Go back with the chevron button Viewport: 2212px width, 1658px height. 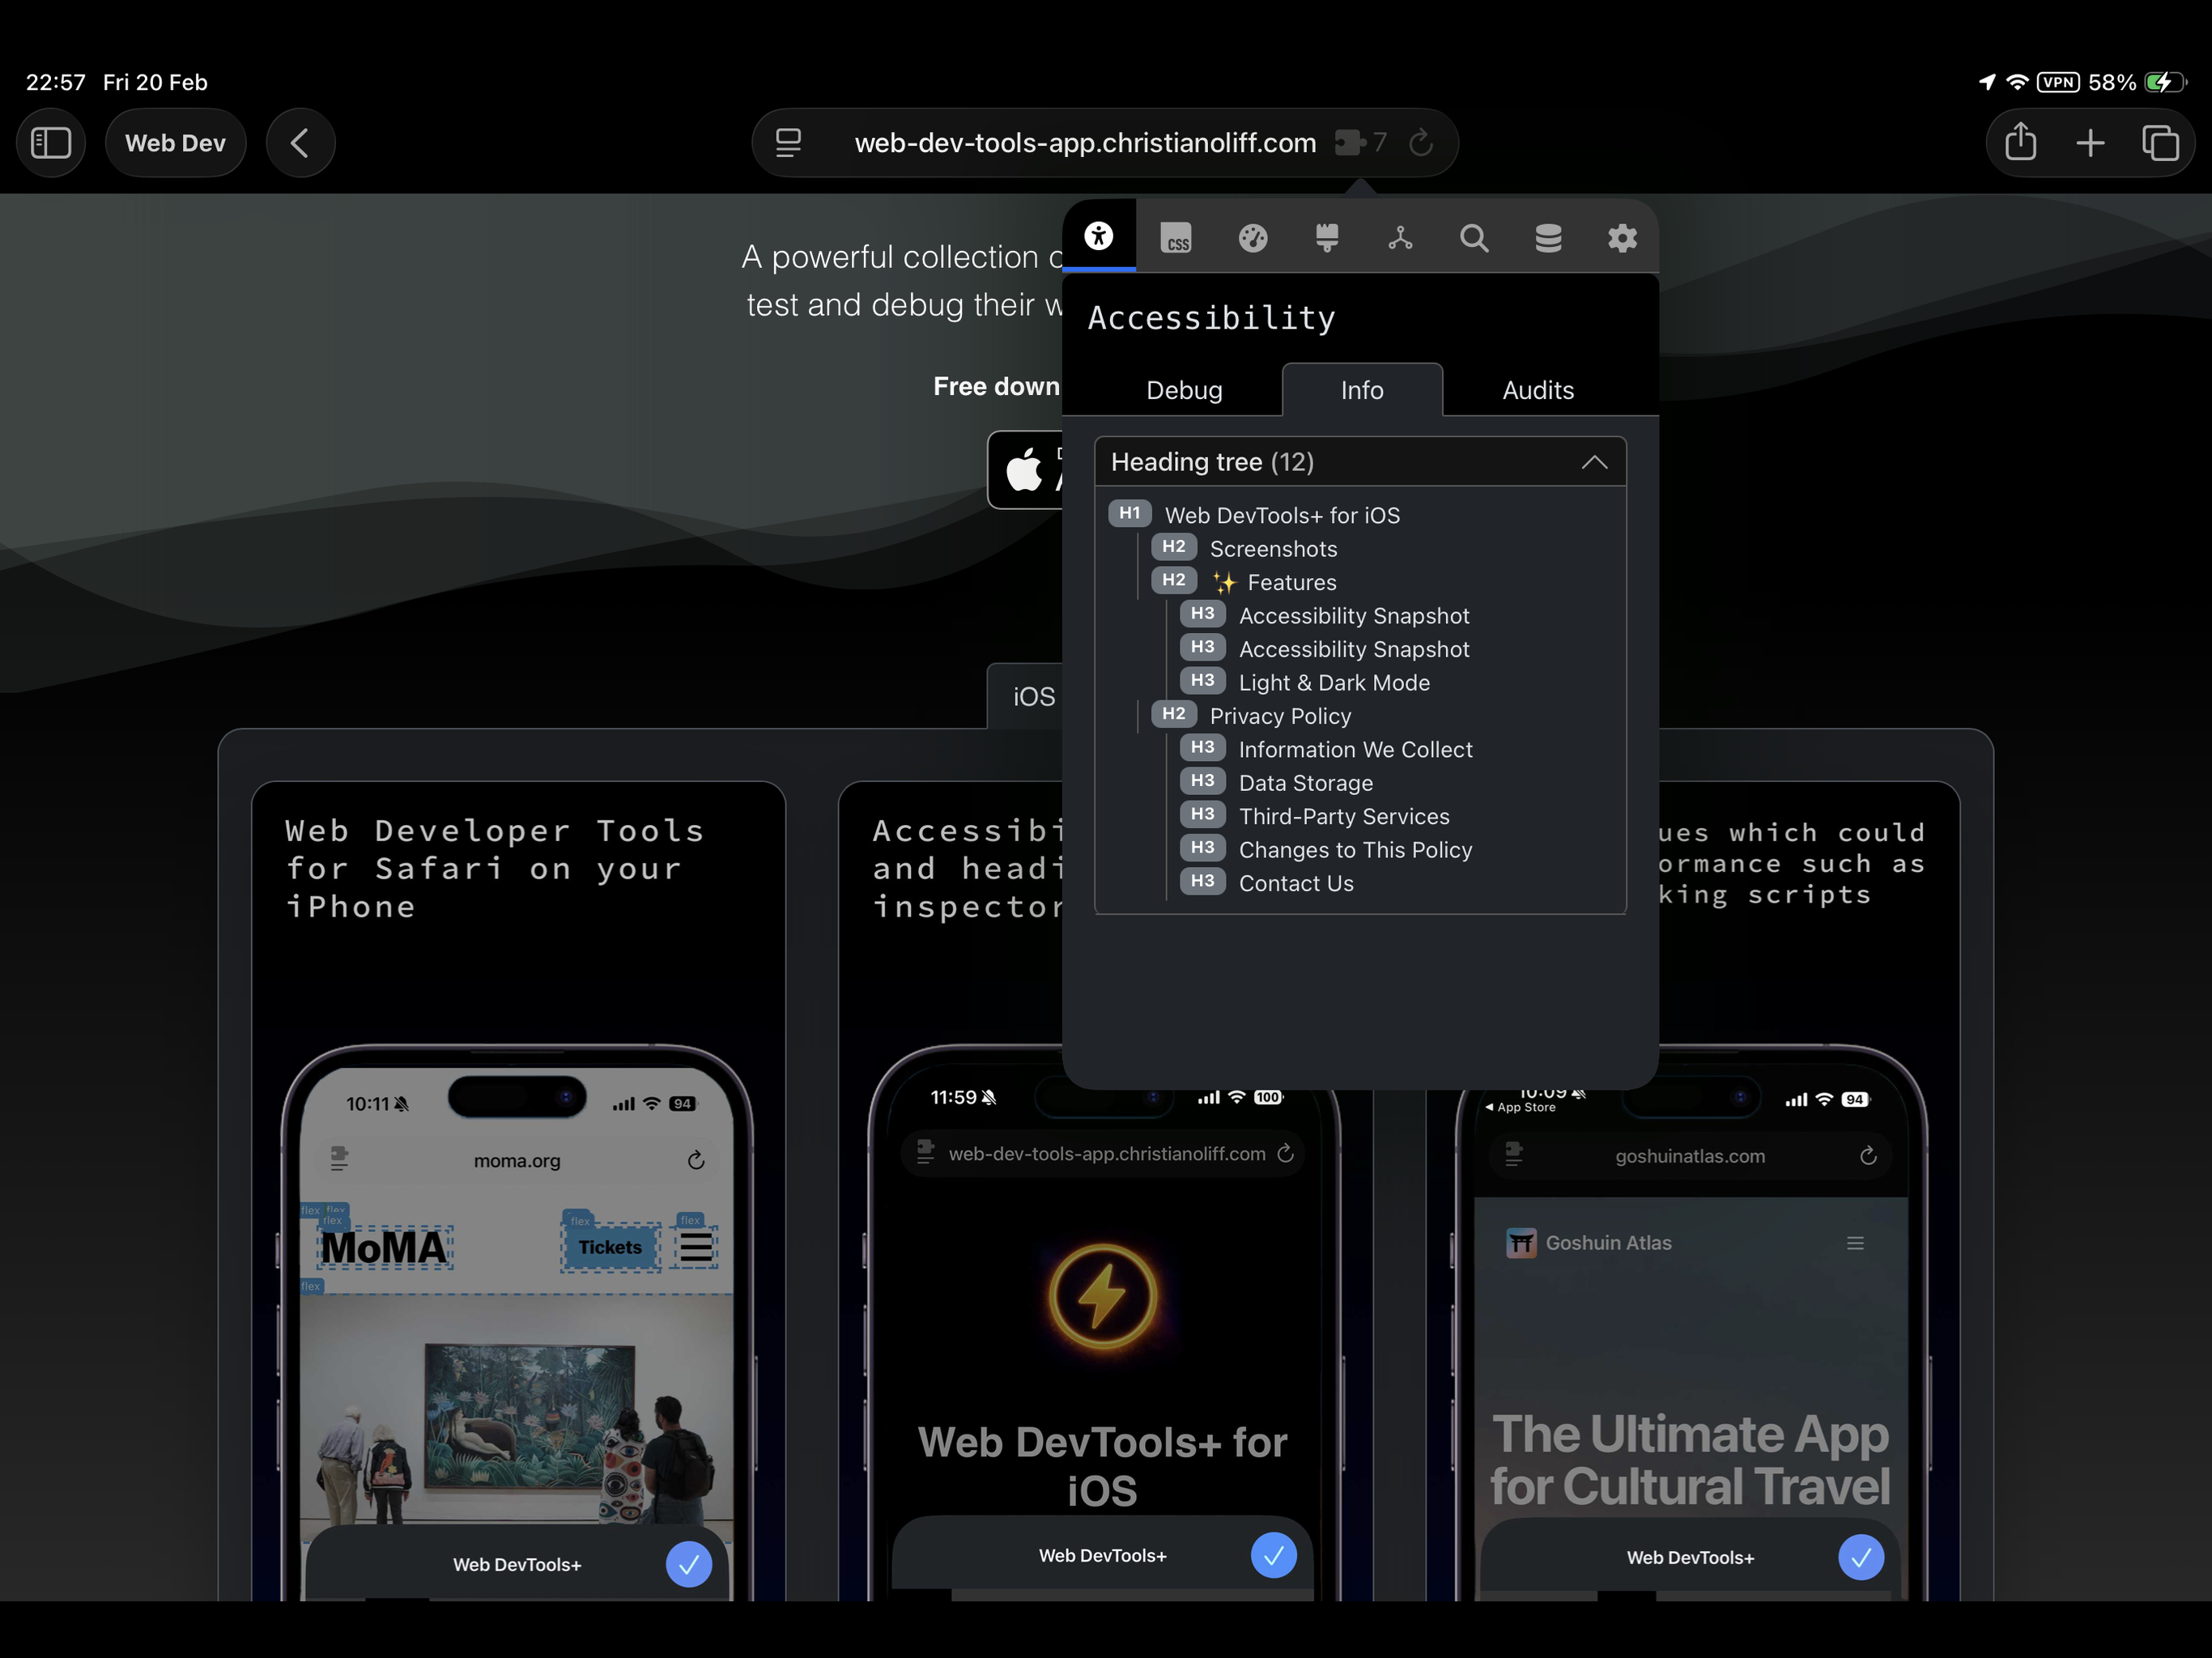[300, 143]
